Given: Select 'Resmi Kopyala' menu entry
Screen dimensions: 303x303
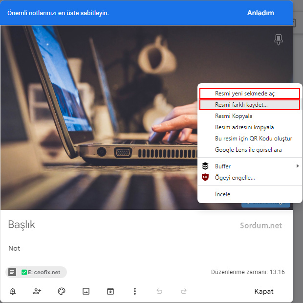Looking at the screenshot, I should (250, 116).
